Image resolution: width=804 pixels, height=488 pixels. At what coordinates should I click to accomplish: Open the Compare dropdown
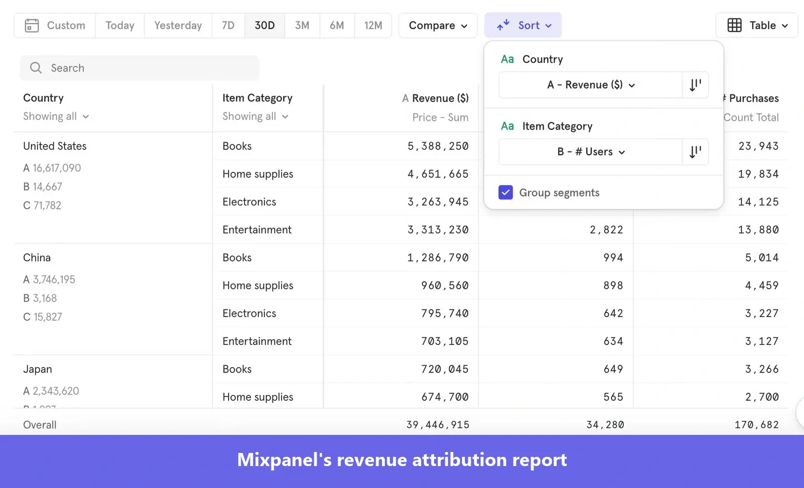(438, 25)
